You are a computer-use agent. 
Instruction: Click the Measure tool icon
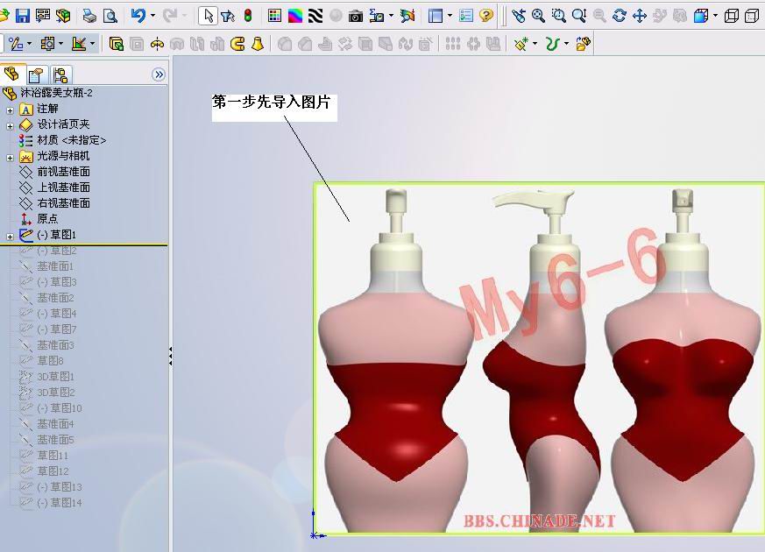click(376, 16)
